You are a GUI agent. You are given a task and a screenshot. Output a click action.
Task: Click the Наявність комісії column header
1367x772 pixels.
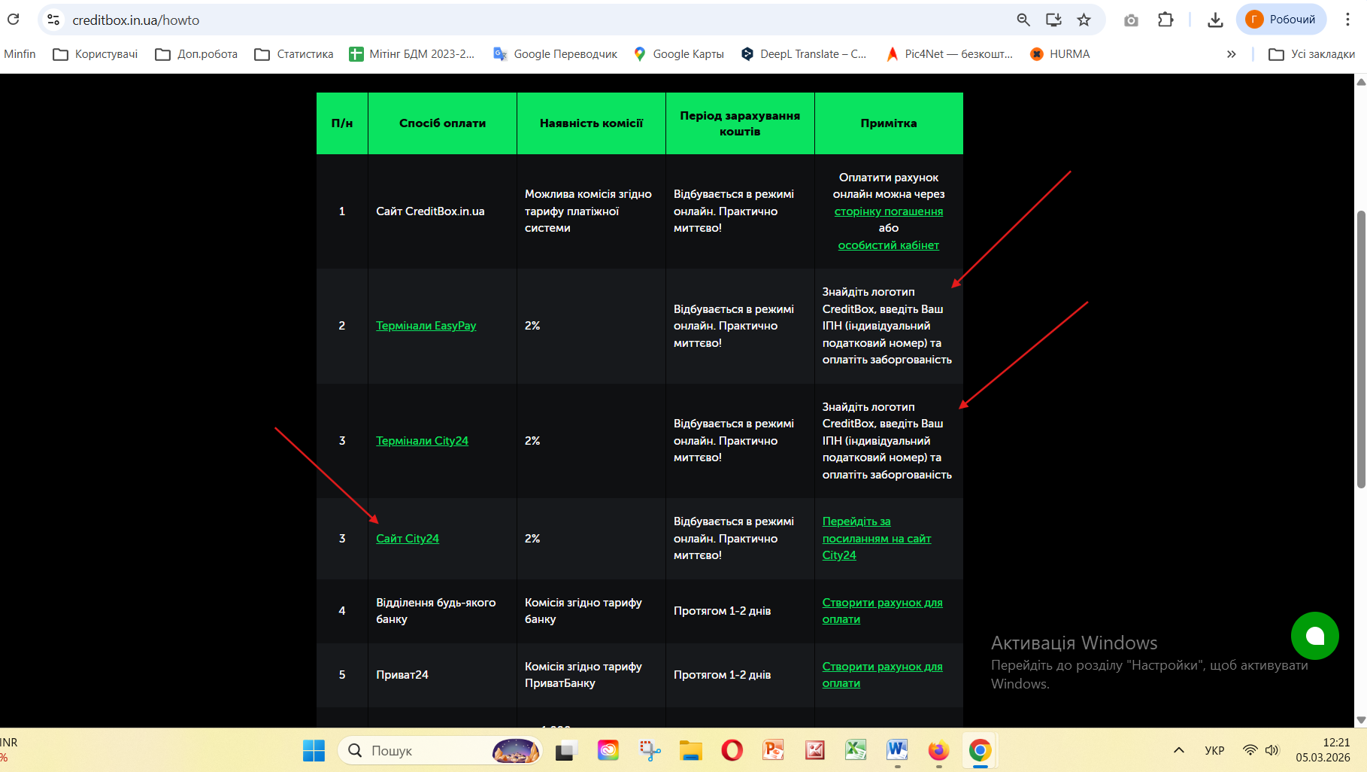tap(591, 123)
